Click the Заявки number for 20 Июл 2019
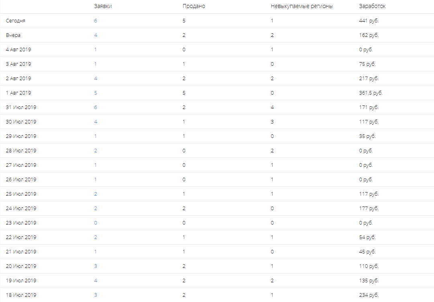This screenshot has width=434, height=302. click(96, 266)
